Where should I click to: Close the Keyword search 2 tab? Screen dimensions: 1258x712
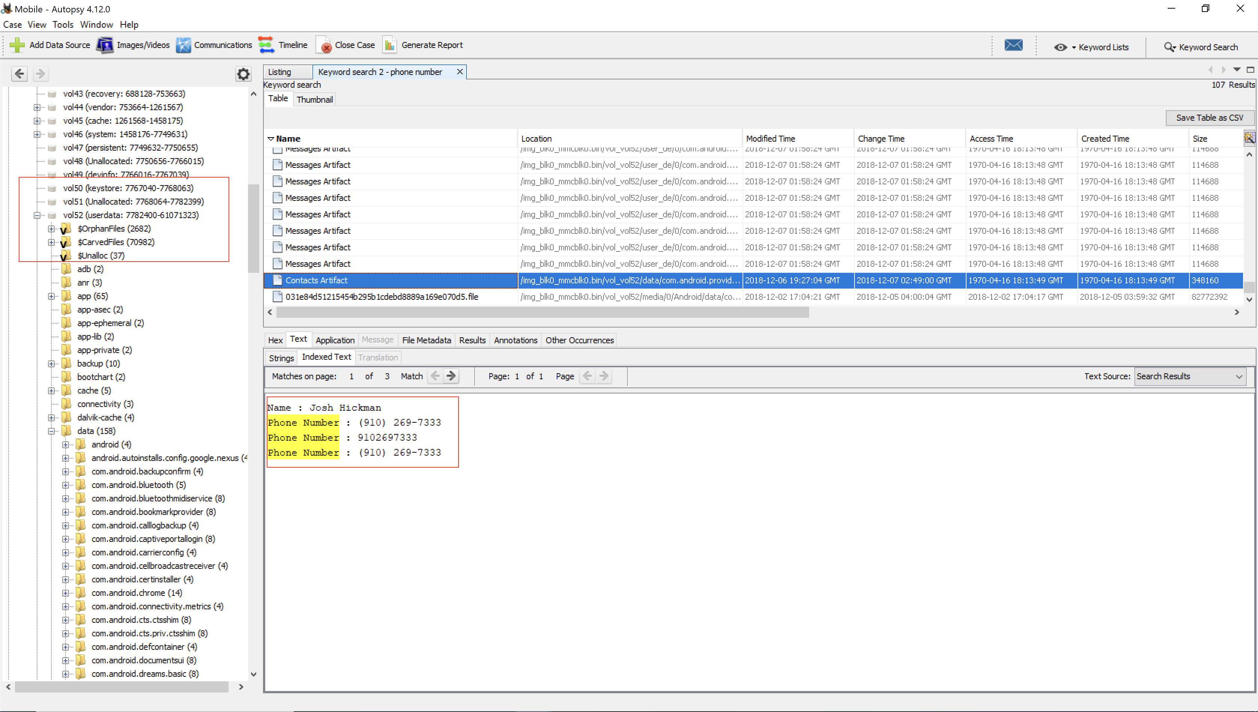click(460, 72)
